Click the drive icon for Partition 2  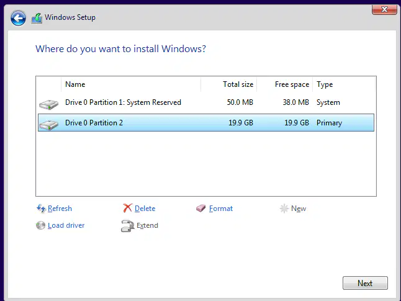(x=48, y=125)
